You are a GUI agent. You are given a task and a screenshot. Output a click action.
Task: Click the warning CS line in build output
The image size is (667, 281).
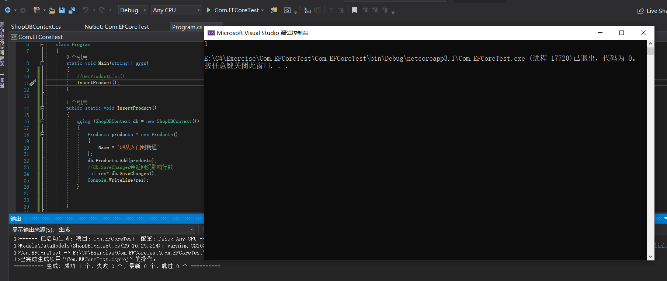coord(109,246)
